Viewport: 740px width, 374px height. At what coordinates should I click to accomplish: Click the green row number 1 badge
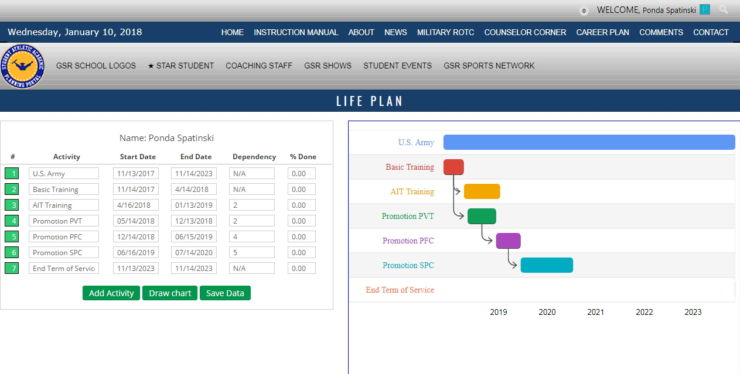(x=12, y=173)
